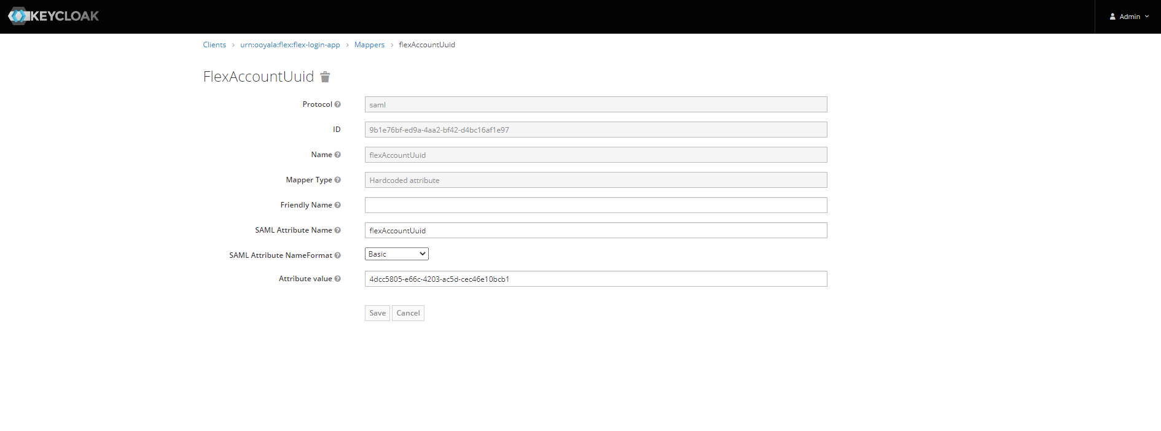
Task: Click the Friendly Name help icon
Action: [337, 205]
